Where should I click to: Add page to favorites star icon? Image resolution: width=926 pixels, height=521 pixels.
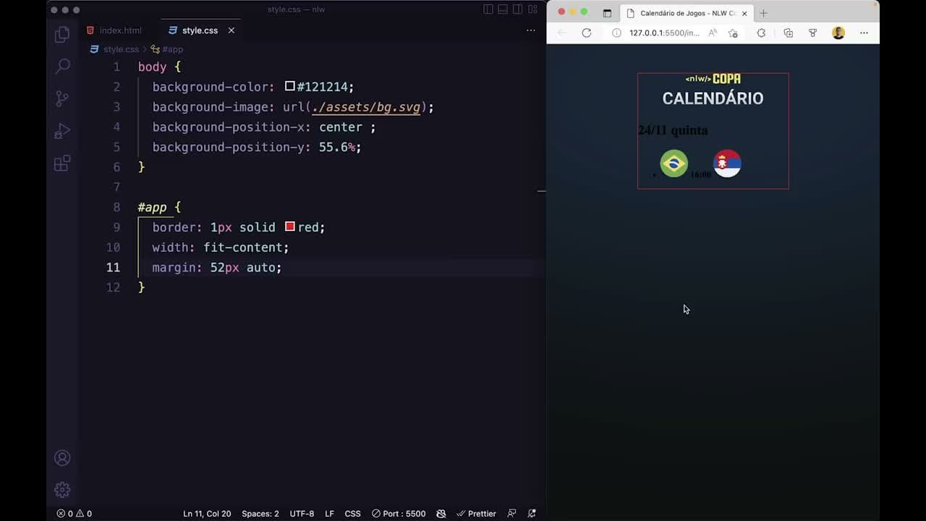click(733, 33)
